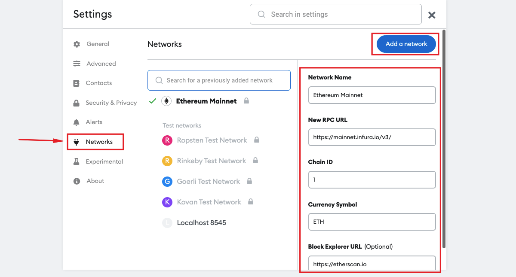This screenshot has height=277, width=516.
Task: Click the General gear icon
Action: 77,44
